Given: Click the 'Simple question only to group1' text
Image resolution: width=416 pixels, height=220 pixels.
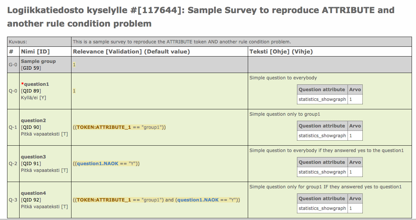Looking at the screenshot, I should click(285, 114).
